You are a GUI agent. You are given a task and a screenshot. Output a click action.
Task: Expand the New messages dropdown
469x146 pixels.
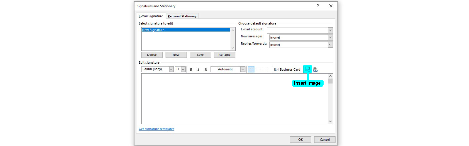click(330, 37)
